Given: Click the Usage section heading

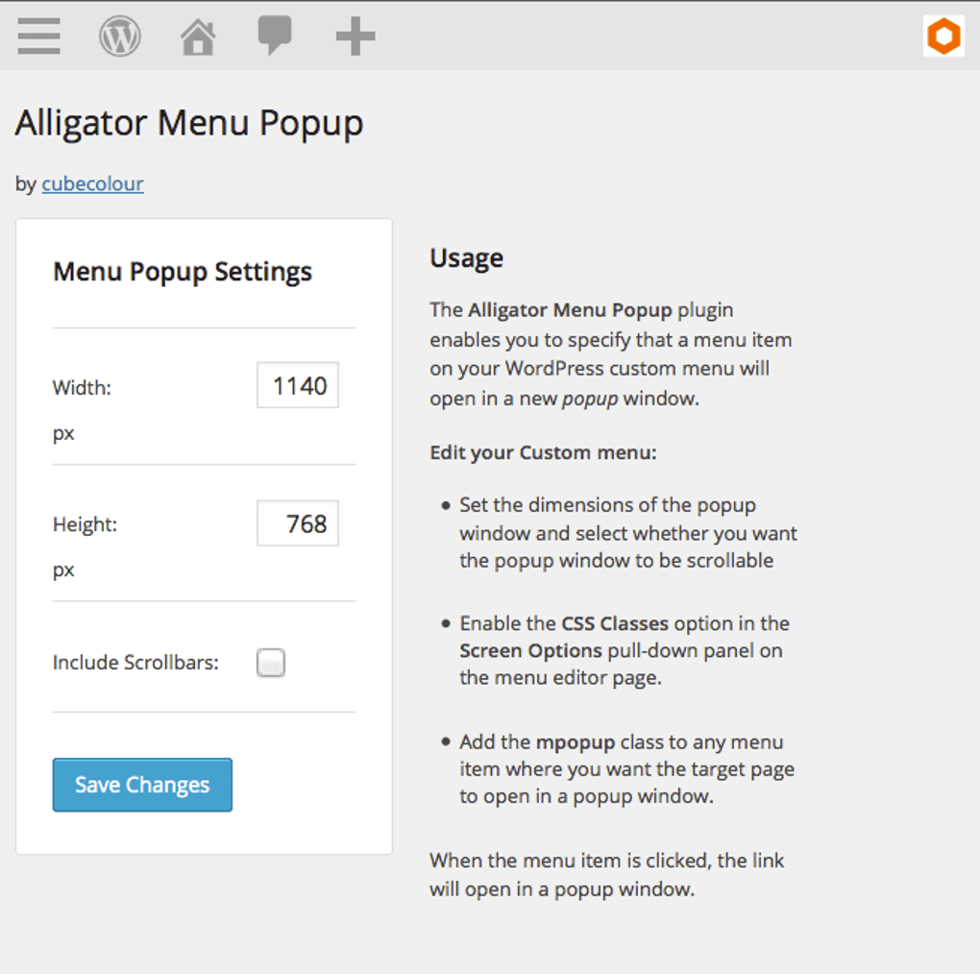Looking at the screenshot, I should point(465,257).
